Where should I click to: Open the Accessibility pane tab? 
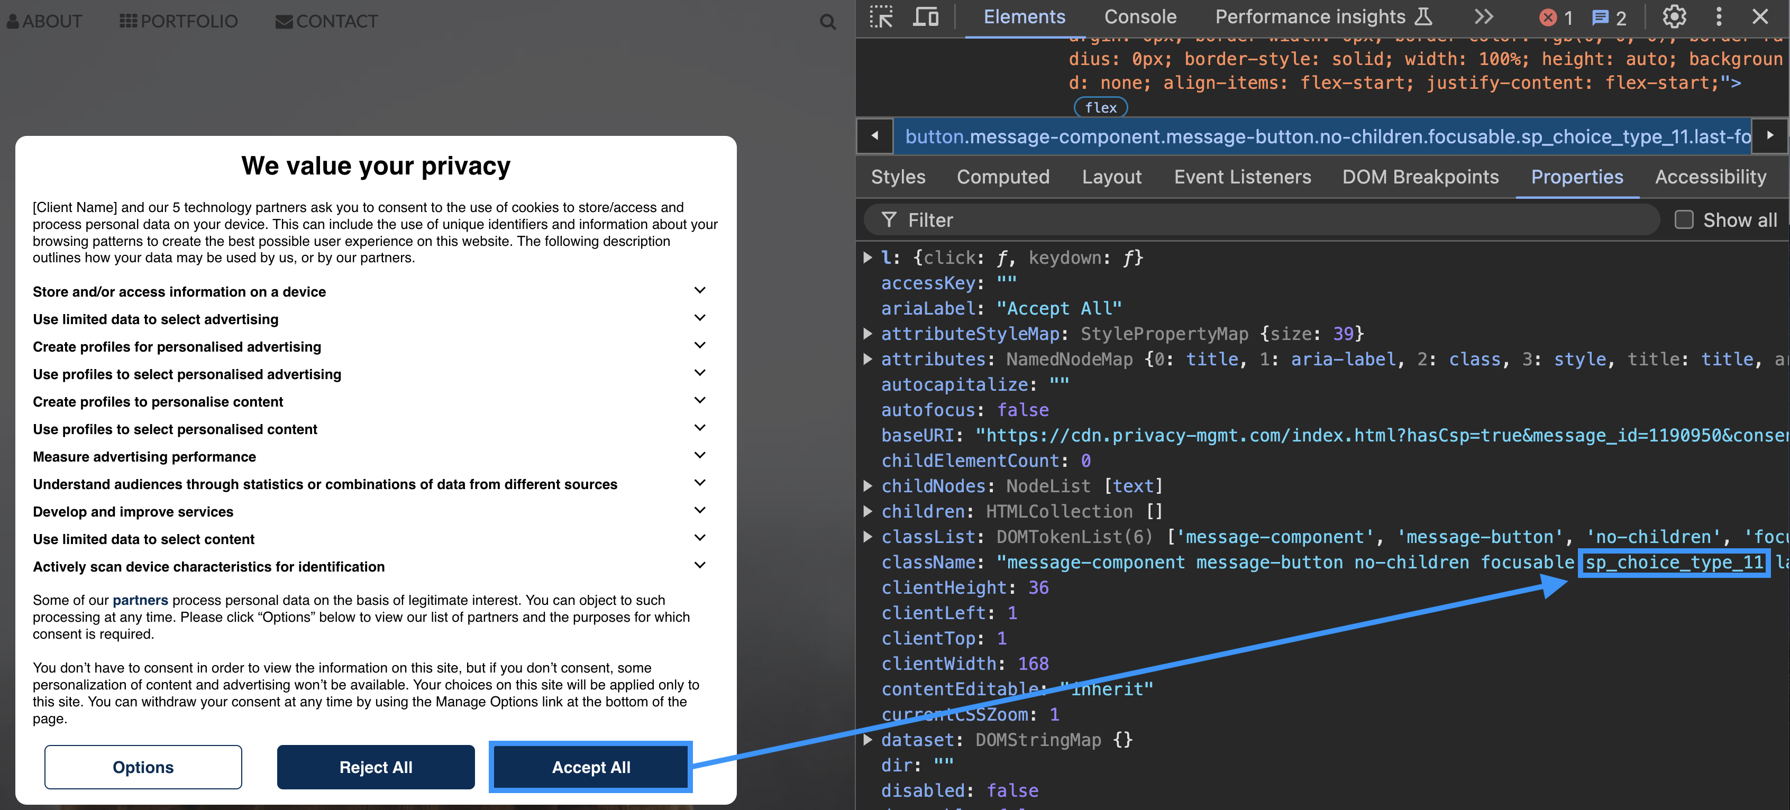click(x=1710, y=177)
